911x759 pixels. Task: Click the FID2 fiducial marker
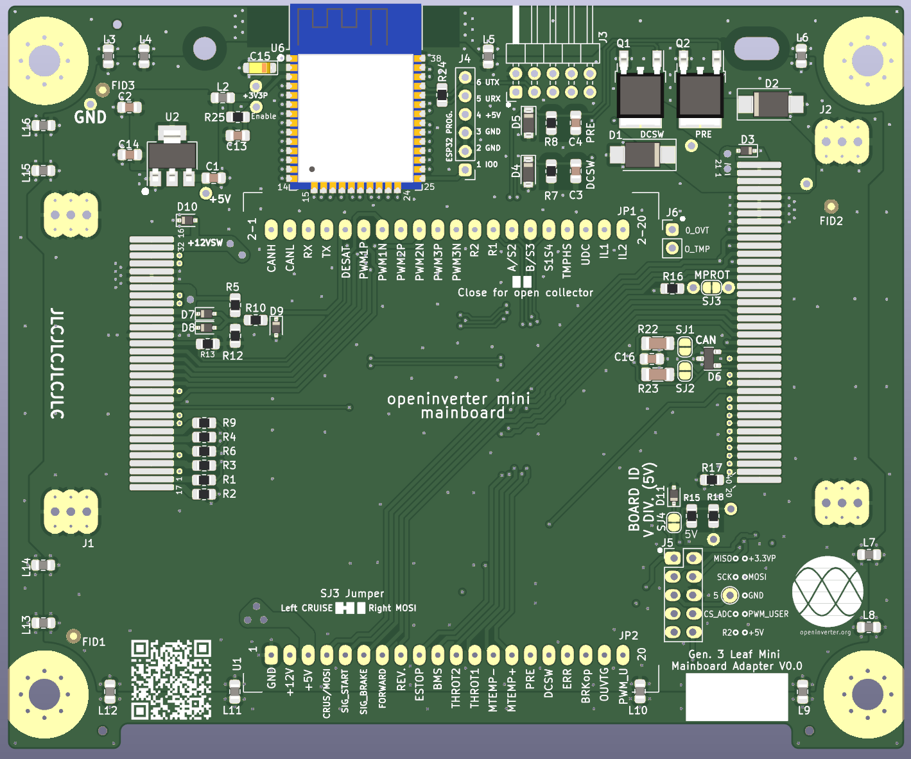(831, 207)
